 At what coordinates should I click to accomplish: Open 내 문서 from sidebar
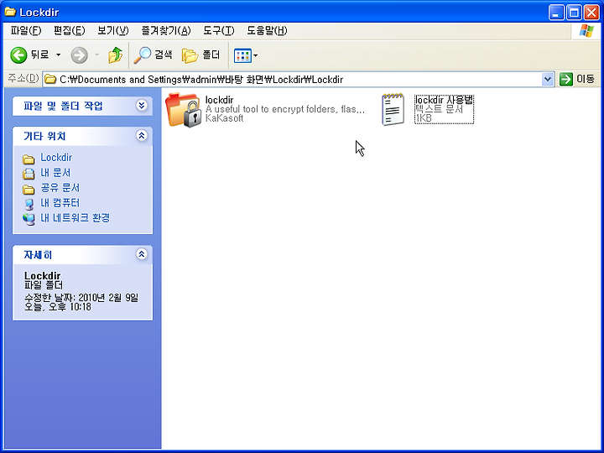[x=55, y=173]
